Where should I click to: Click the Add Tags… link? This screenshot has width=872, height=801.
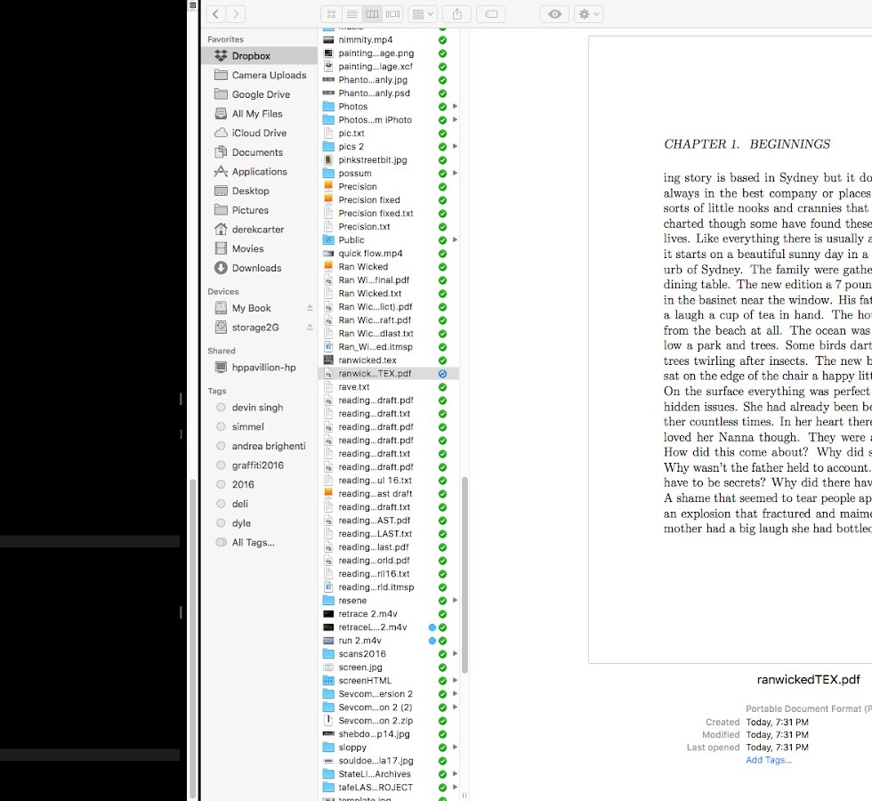click(x=768, y=760)
